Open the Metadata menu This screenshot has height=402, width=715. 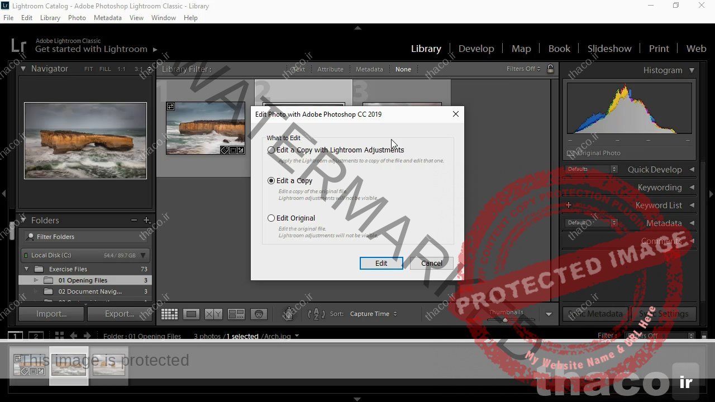(x=108, y=18)
